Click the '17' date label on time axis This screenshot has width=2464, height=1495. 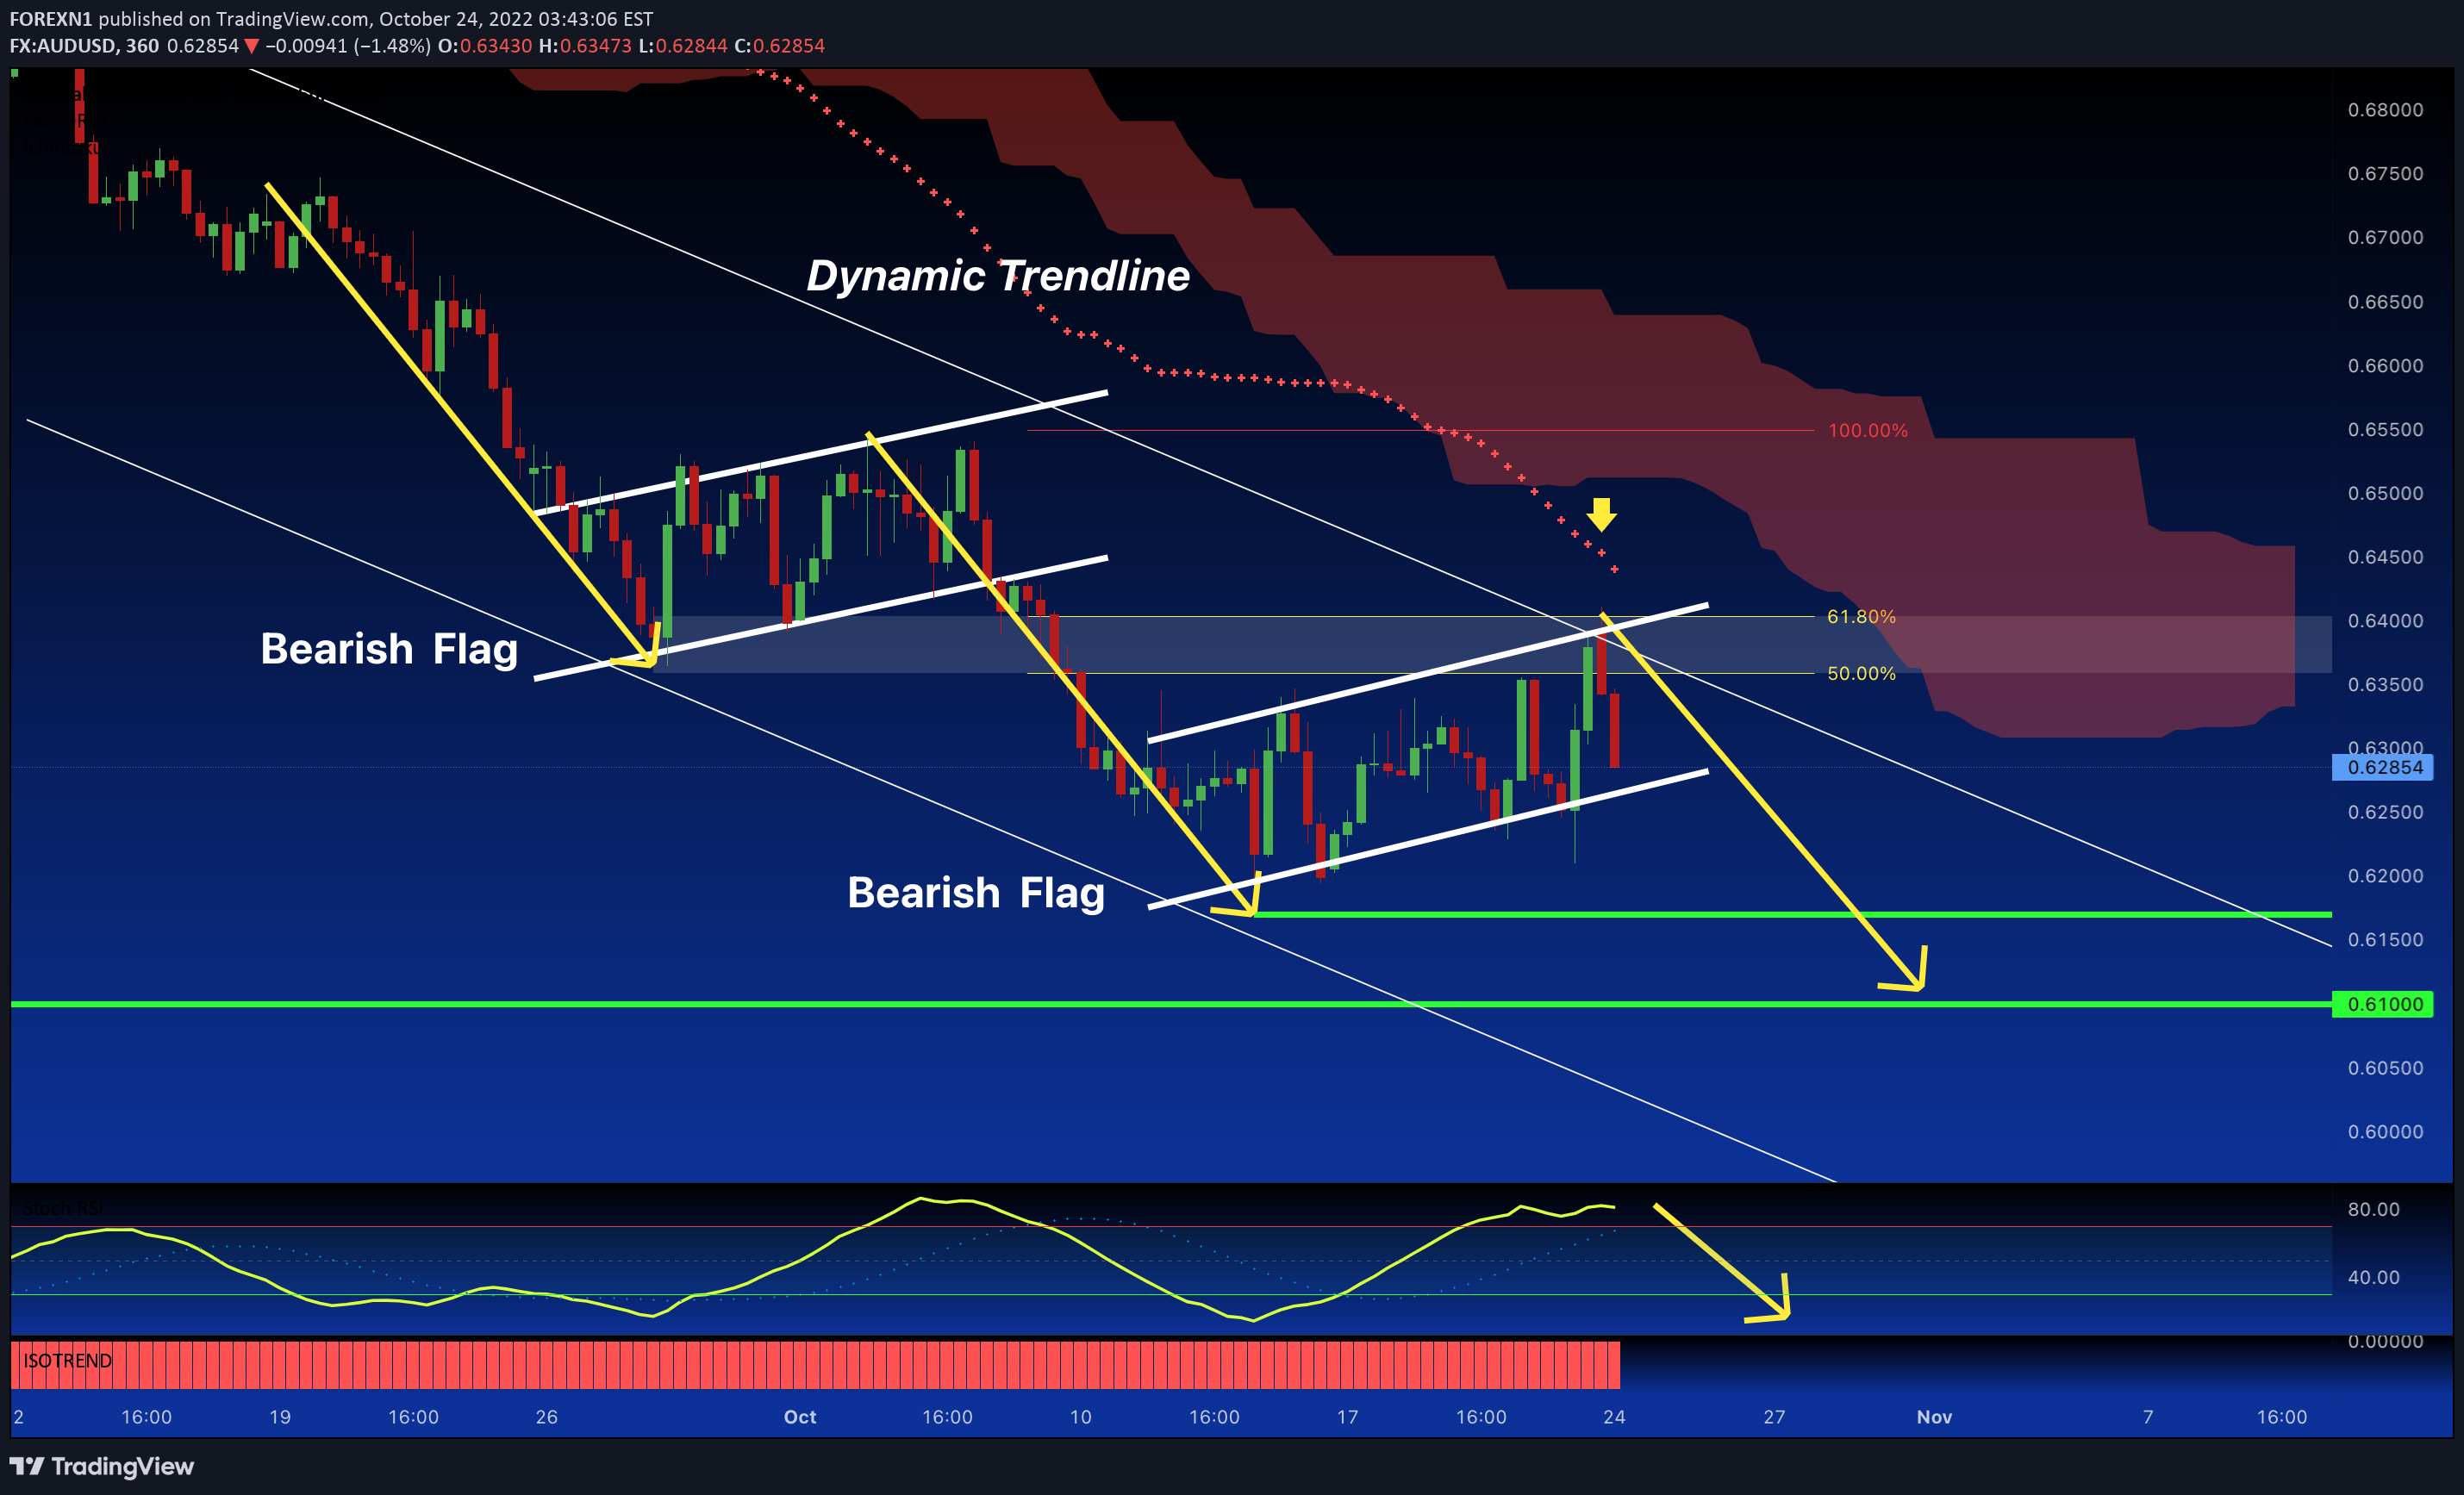click(1347, 1417)
